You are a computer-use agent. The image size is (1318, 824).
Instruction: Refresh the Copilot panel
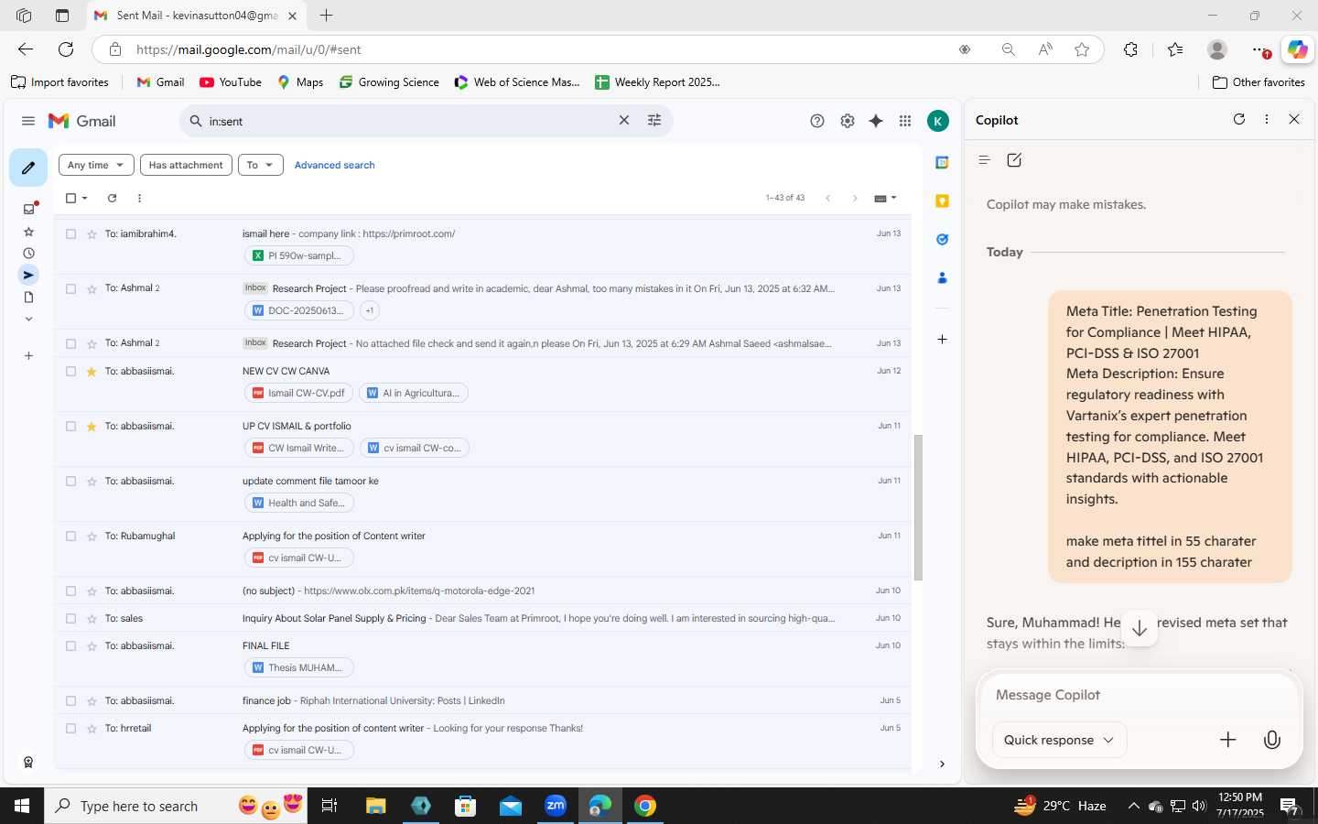point(1239,119)
